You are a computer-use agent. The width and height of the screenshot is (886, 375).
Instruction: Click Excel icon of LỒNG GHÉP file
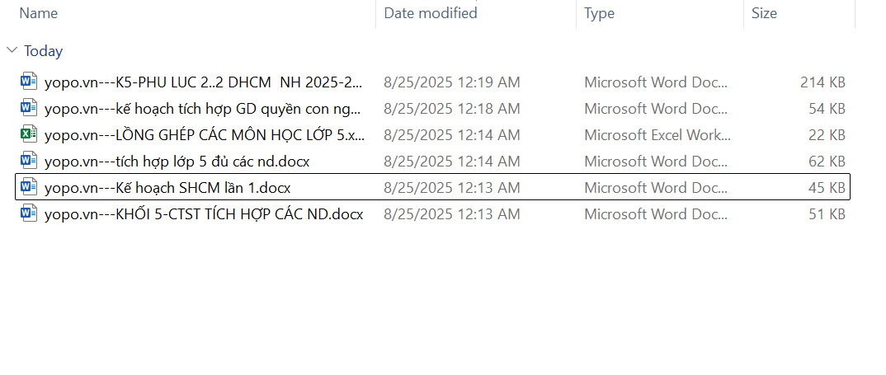[x=29, y=134]
